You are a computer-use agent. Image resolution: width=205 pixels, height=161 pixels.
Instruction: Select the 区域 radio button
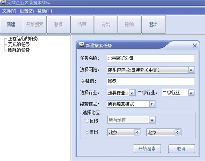click(x=87, y=121)
